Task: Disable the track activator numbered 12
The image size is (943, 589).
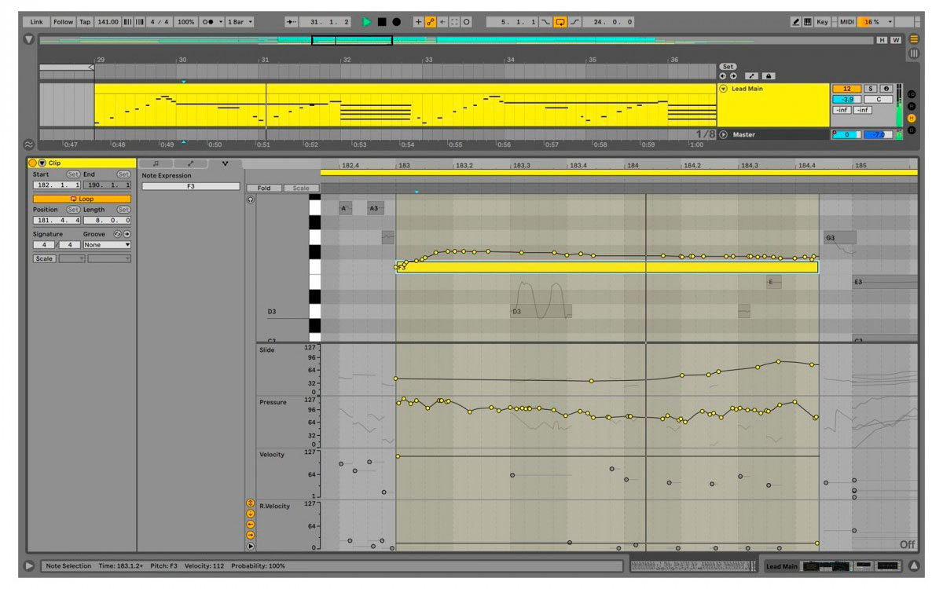Action: 846,89
